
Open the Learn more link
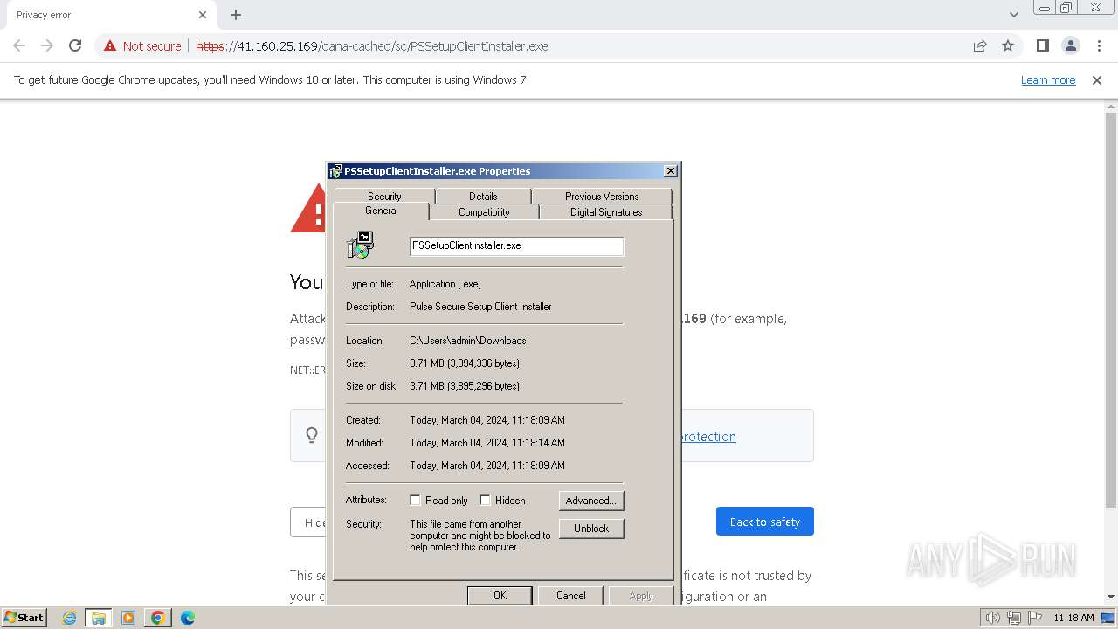pos(1048,79)
